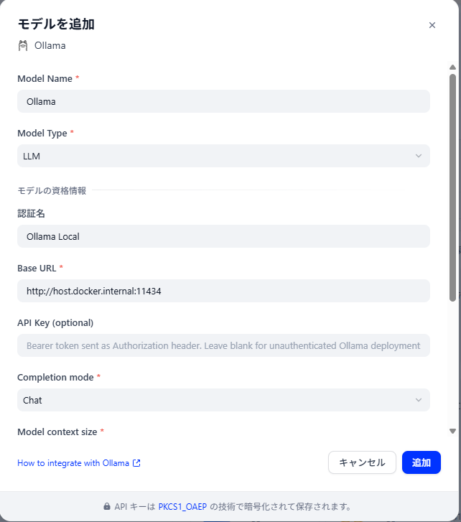Screen dimensions: 461x522
Task: Open How to integrate with Ollama link
Action: (x=73, y=463)
